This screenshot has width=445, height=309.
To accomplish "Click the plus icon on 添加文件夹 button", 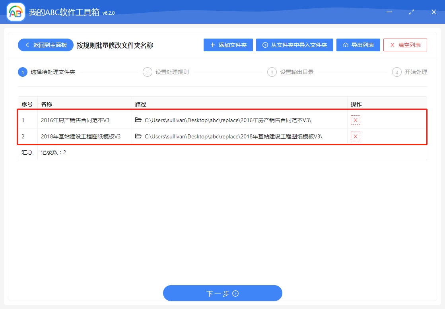I will [x=212, y=45].
